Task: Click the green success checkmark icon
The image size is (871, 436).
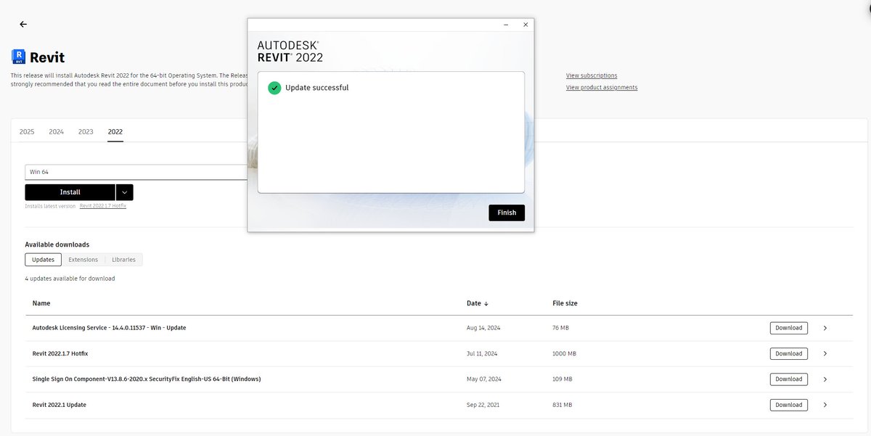Action: (x=274, y=88)
